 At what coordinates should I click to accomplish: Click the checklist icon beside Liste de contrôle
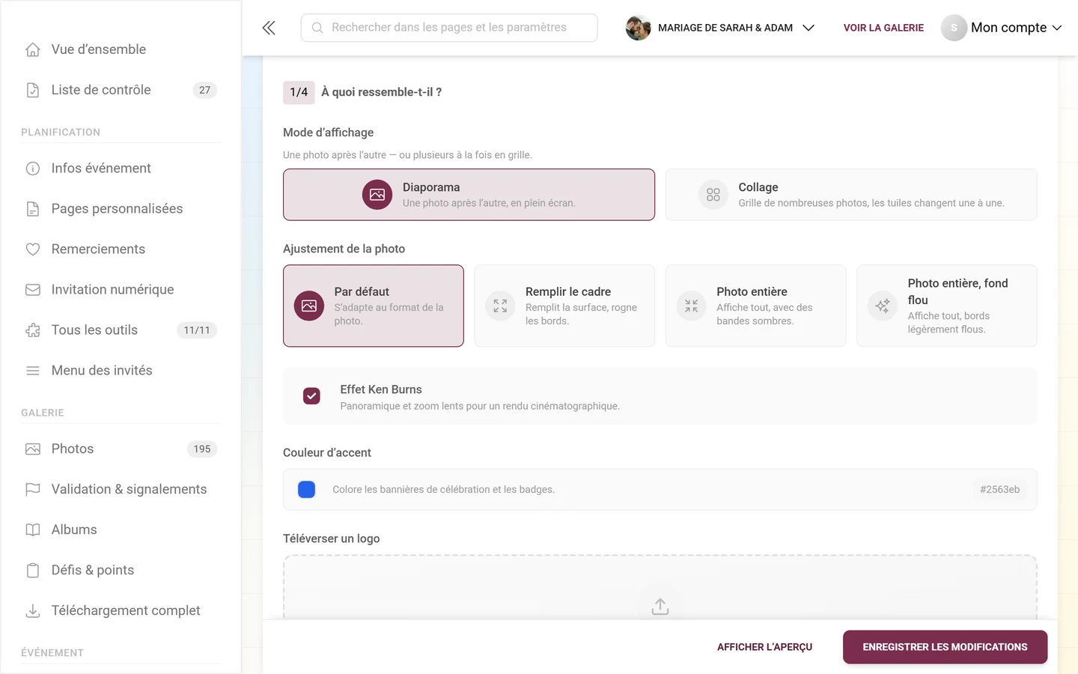click(x=33, y=90)
